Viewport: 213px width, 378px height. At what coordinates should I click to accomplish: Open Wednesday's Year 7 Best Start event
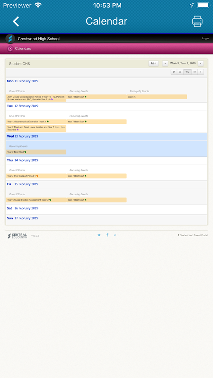pos(36,152)
